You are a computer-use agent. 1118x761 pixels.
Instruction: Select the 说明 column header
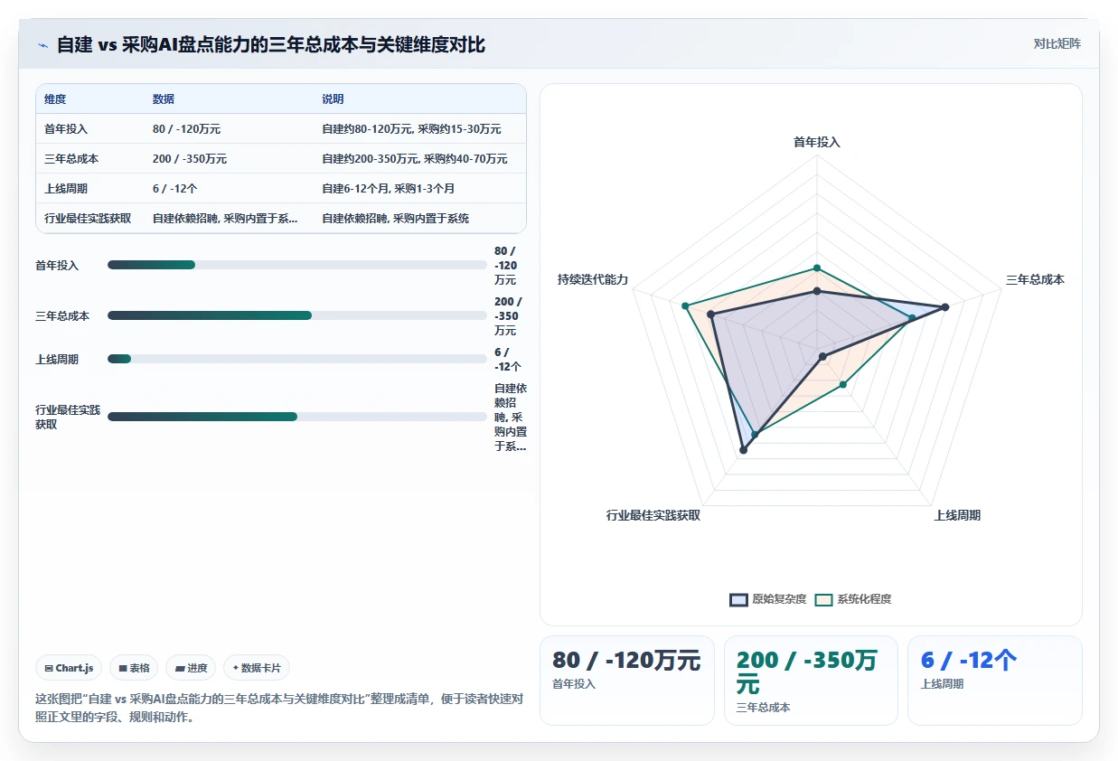334,99
